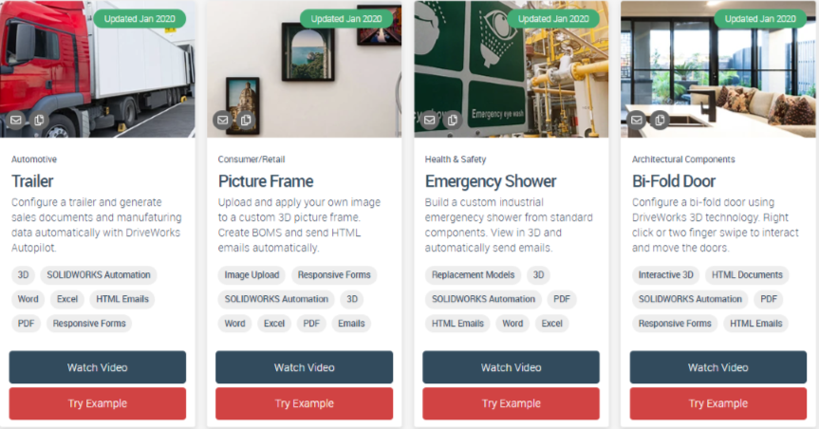The image size is (819, 429).
Task: Try the Bi-Fold Door example
Action: coord(718,403)
